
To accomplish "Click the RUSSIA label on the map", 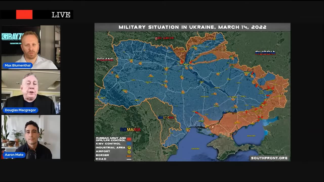I will coord(265,53).
